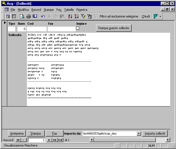Switch to Datasheet view icon
The height and width of the screenshot is (149, 176).
pyautogui.click(x=14, y=16)
